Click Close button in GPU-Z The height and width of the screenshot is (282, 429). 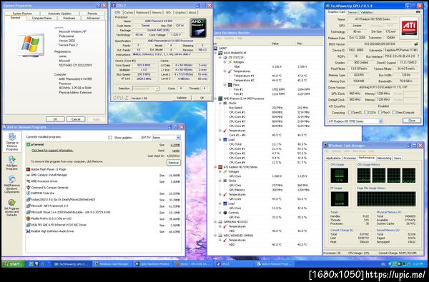(x=412, y=121)
